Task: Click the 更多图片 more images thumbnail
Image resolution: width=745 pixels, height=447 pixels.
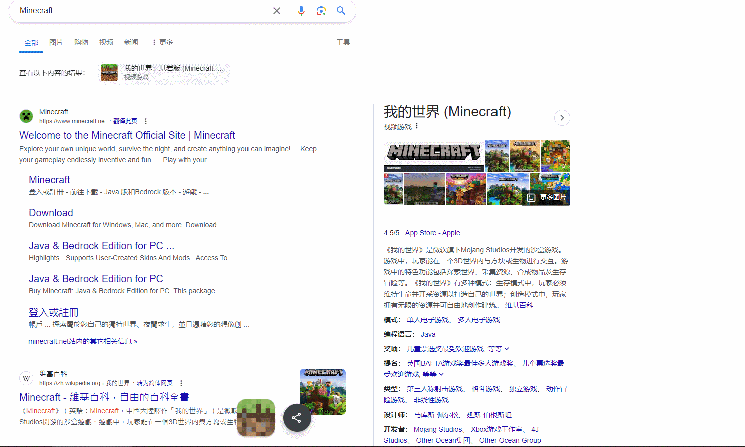Action: (x=547, y=197)
